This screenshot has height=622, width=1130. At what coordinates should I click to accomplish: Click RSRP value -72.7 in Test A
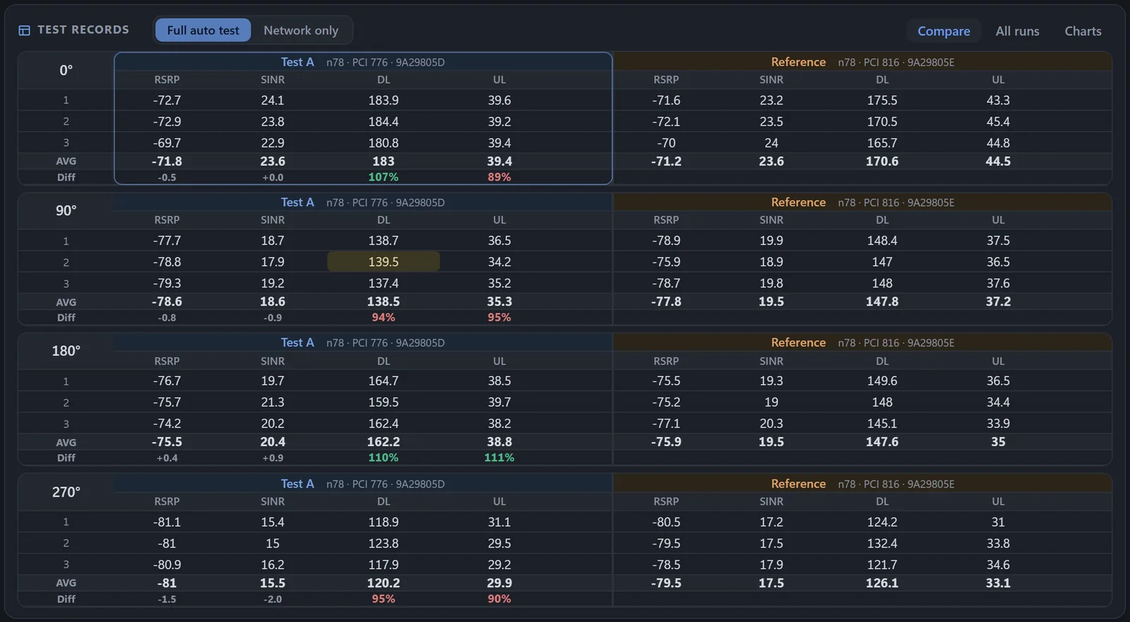click(167, 100)
